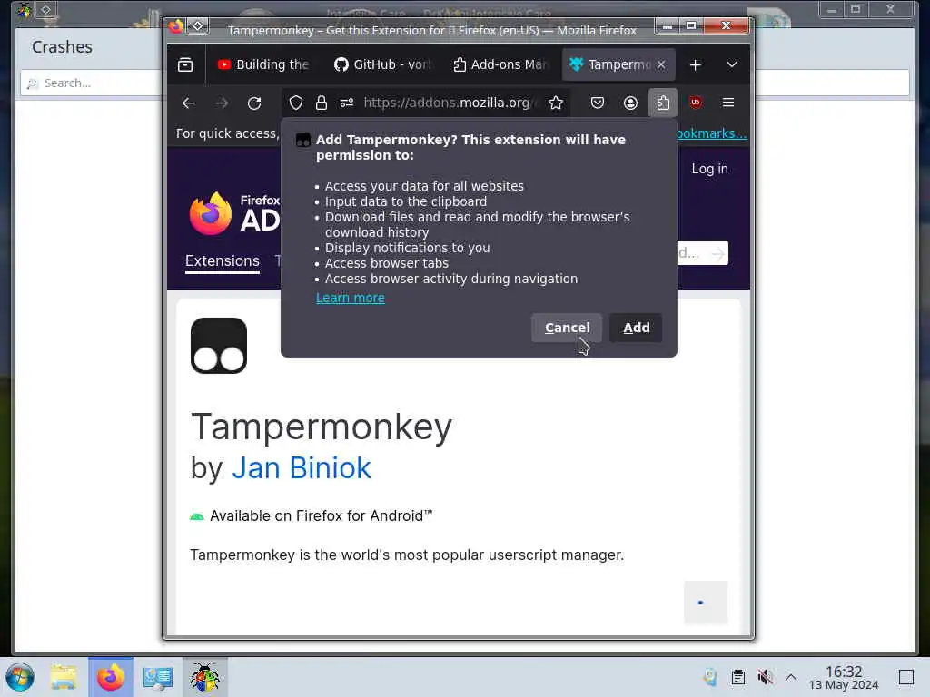Open the computer monitor taskbar icon
This screenshot has height=697, width=930.
(158, 677)
